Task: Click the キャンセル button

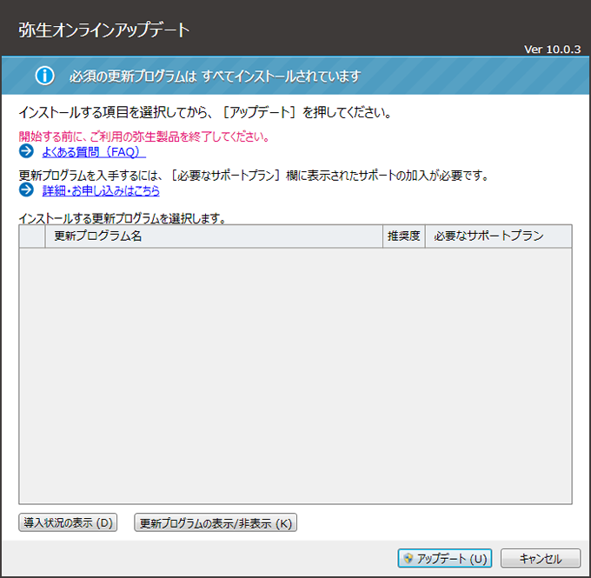Action: tap(541, 558)
